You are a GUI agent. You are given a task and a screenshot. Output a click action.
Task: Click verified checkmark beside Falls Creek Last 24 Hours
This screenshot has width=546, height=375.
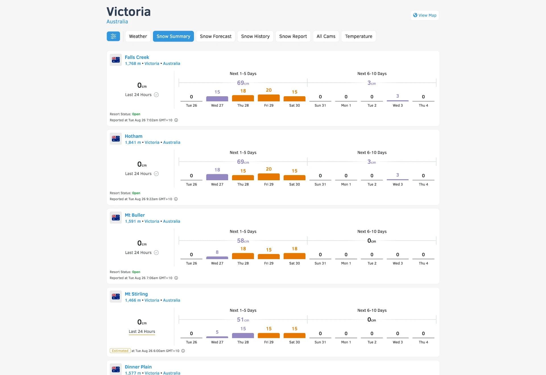coord(156,95)
